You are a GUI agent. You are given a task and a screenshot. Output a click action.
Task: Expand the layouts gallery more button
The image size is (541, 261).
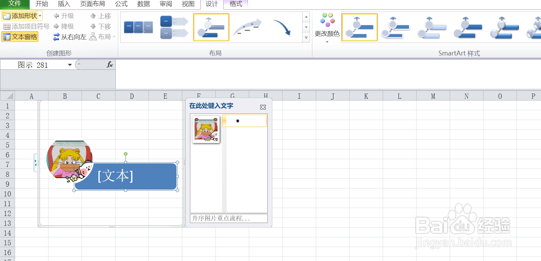pyautogui.click(x=306, y=37)
